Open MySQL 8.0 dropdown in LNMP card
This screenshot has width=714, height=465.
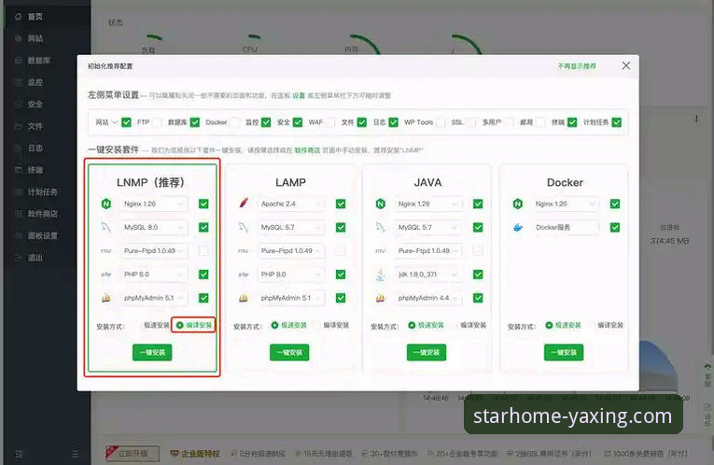coord(154,227)
